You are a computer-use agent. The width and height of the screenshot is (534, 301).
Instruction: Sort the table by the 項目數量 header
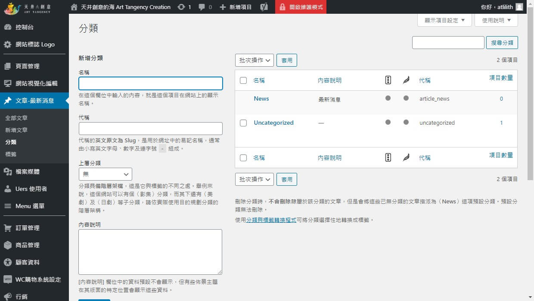pyautogui.click(x=501, y=78)
